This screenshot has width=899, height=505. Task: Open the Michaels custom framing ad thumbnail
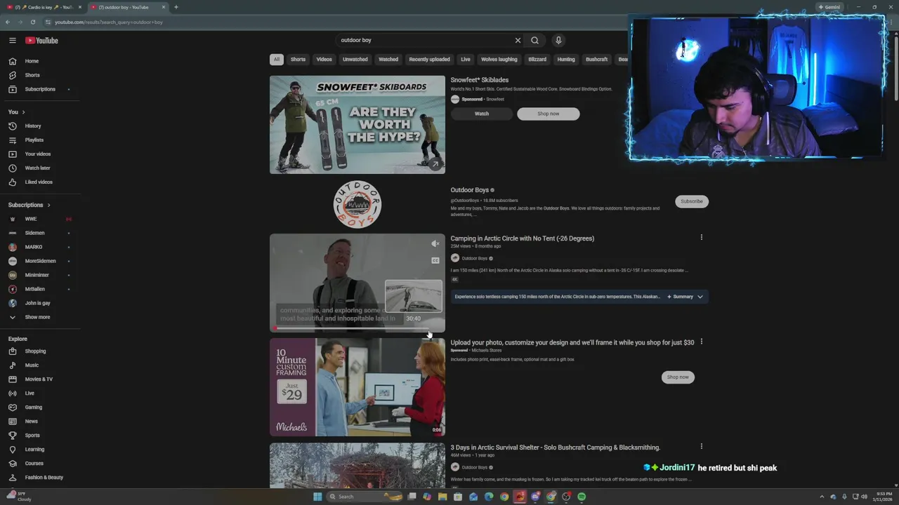(357, 387)
